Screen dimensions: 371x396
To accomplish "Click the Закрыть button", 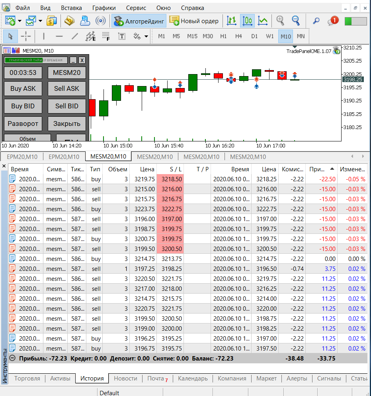I will pyautogui.click(x=66, y=124).
